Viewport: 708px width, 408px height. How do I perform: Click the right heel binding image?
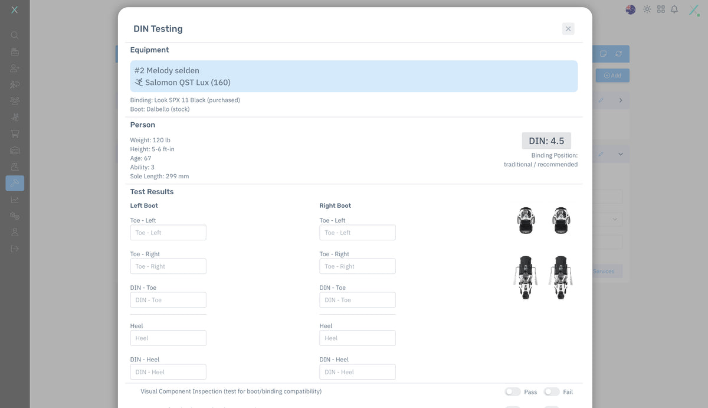point(560,278)
